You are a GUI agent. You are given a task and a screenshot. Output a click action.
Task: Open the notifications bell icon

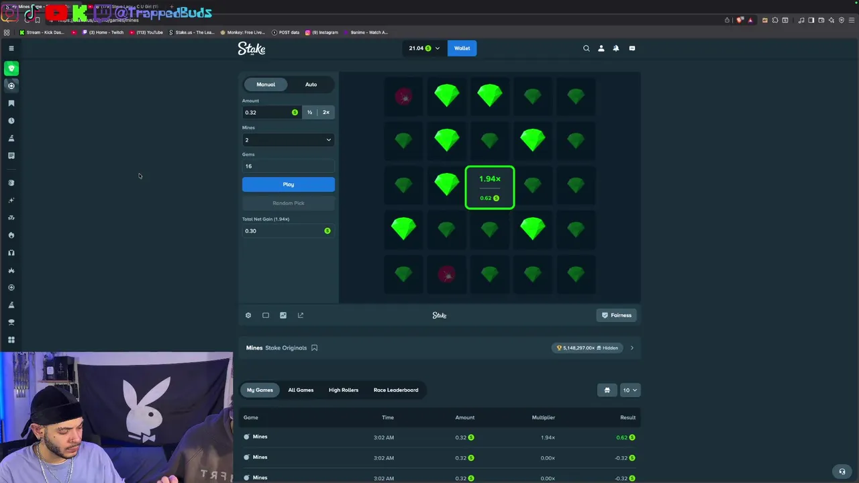tap(615, 48)
